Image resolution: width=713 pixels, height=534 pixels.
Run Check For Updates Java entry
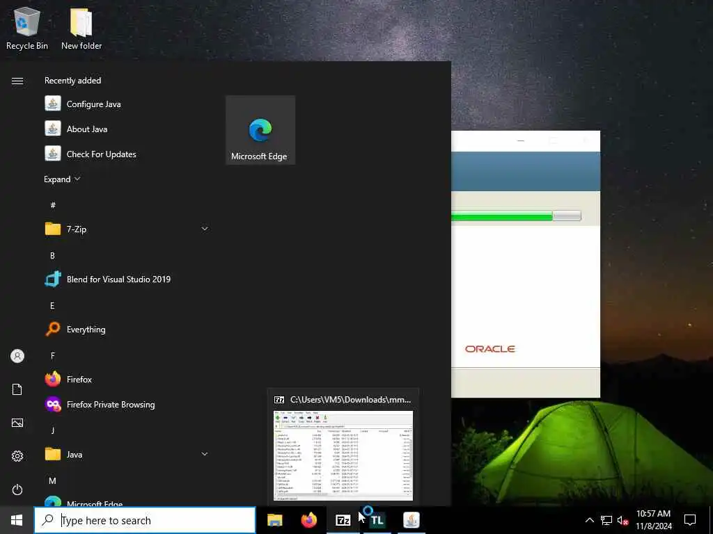(x=127, y=154)
